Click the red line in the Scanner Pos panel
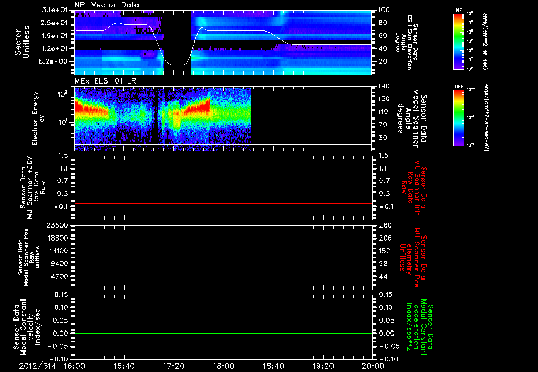Image resolution: width=538 pixels, height=372 pixels. click(223, 267)
